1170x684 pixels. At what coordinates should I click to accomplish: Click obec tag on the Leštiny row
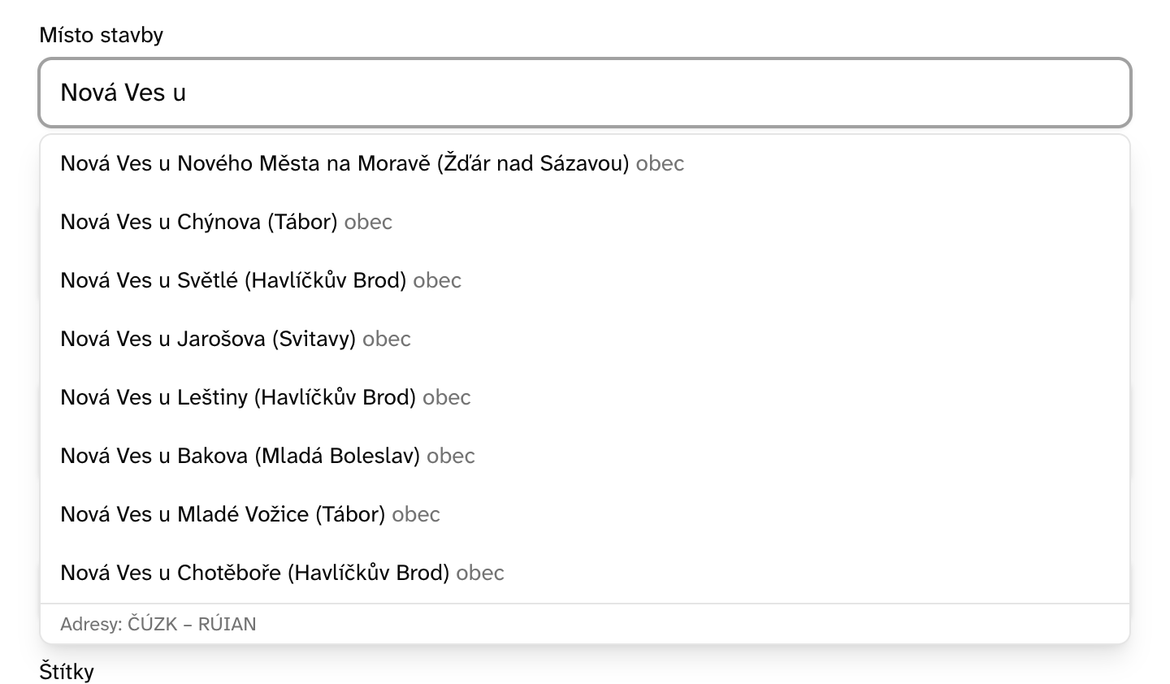click(447, 397)
